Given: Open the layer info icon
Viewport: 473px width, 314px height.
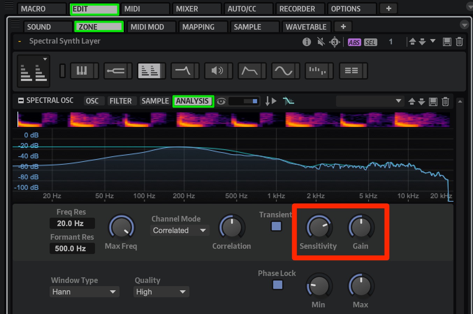Looking at the screenshot, I should click(307, 42).
